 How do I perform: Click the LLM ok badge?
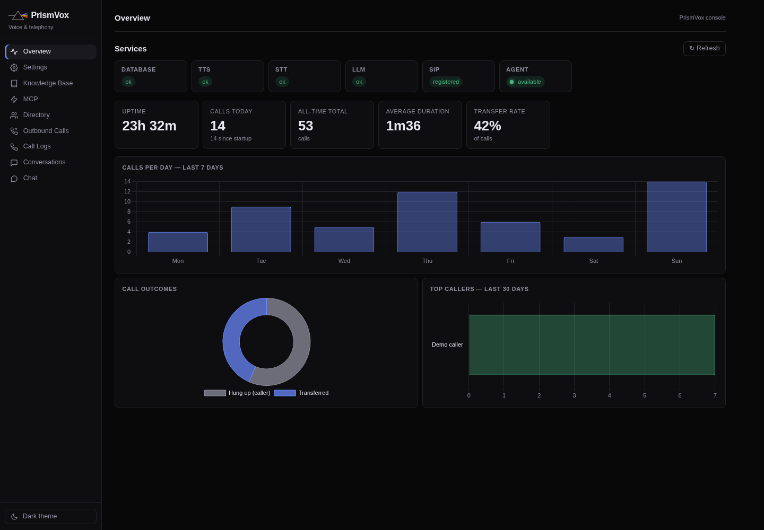pyautogui.click(x=359, y=82)
